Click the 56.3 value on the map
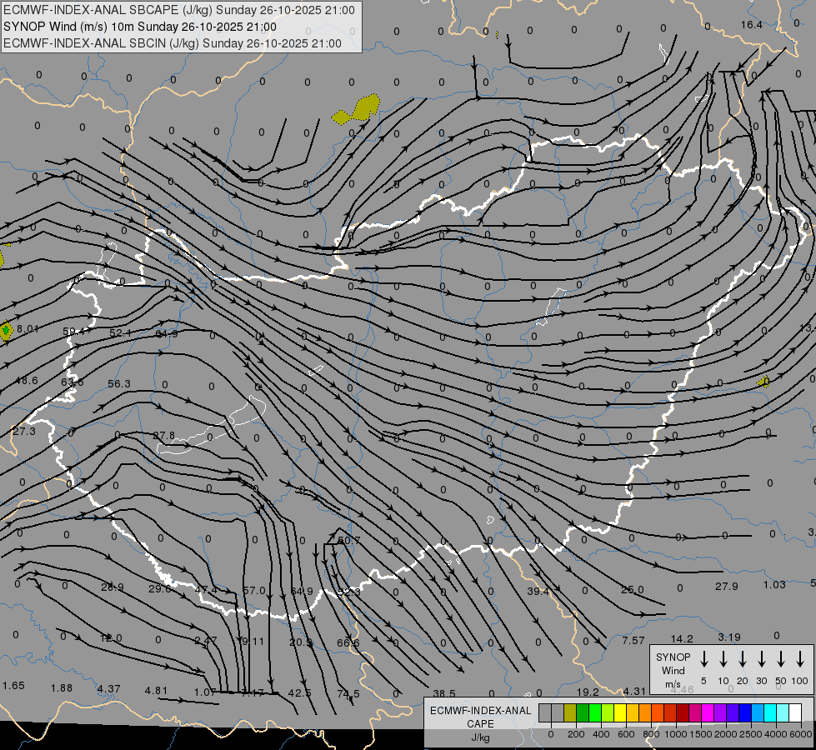This screenshot has width=816, height=750. [118, 383]
